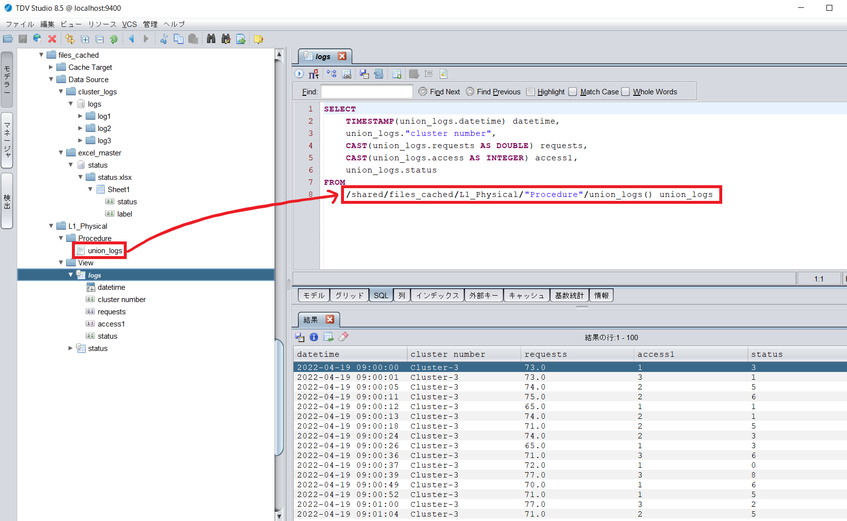Click in the Find text field
This screenshot has height=521, width=847.
click(x=366, y=91)
